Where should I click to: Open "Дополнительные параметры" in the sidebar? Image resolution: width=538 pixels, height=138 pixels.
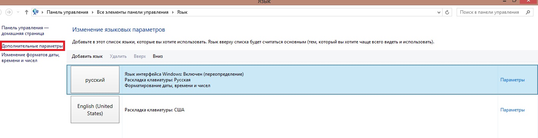pyautogui.click(x=32, y=46)
